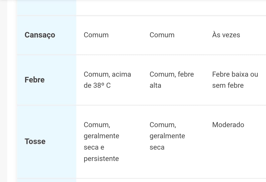Click the blue cell below Tosse row

pyautogui.click(x=47, y=180)
